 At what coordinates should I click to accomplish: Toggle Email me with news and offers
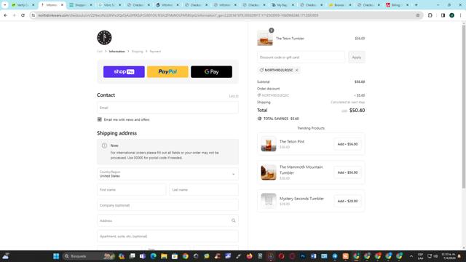[x=100, y=119]
